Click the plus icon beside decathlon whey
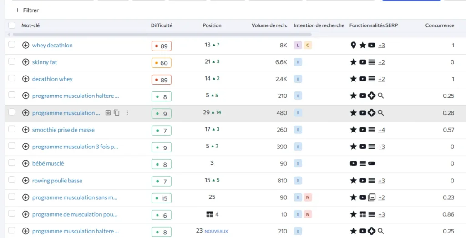 25,79
